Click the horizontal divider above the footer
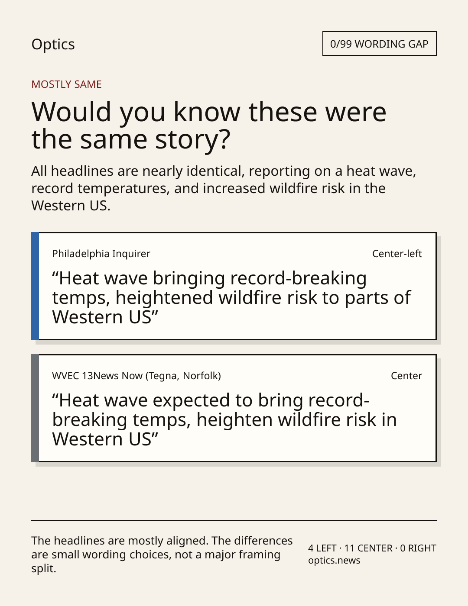Viewport: 468px width, 606px height. tap(234, 520)
